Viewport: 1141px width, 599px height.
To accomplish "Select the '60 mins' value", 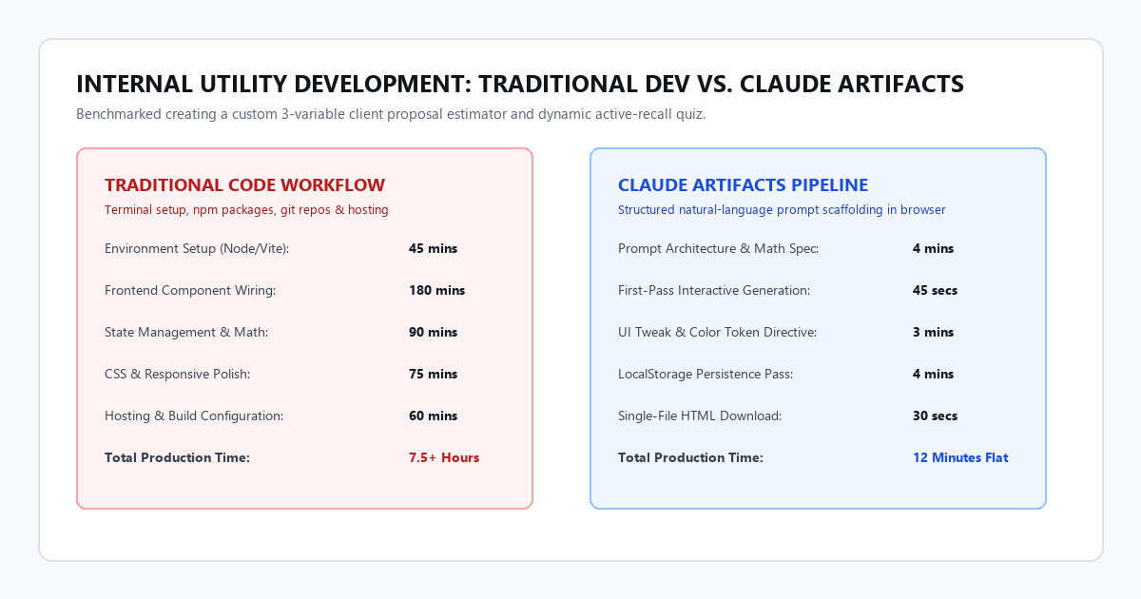I will (433, 415).
